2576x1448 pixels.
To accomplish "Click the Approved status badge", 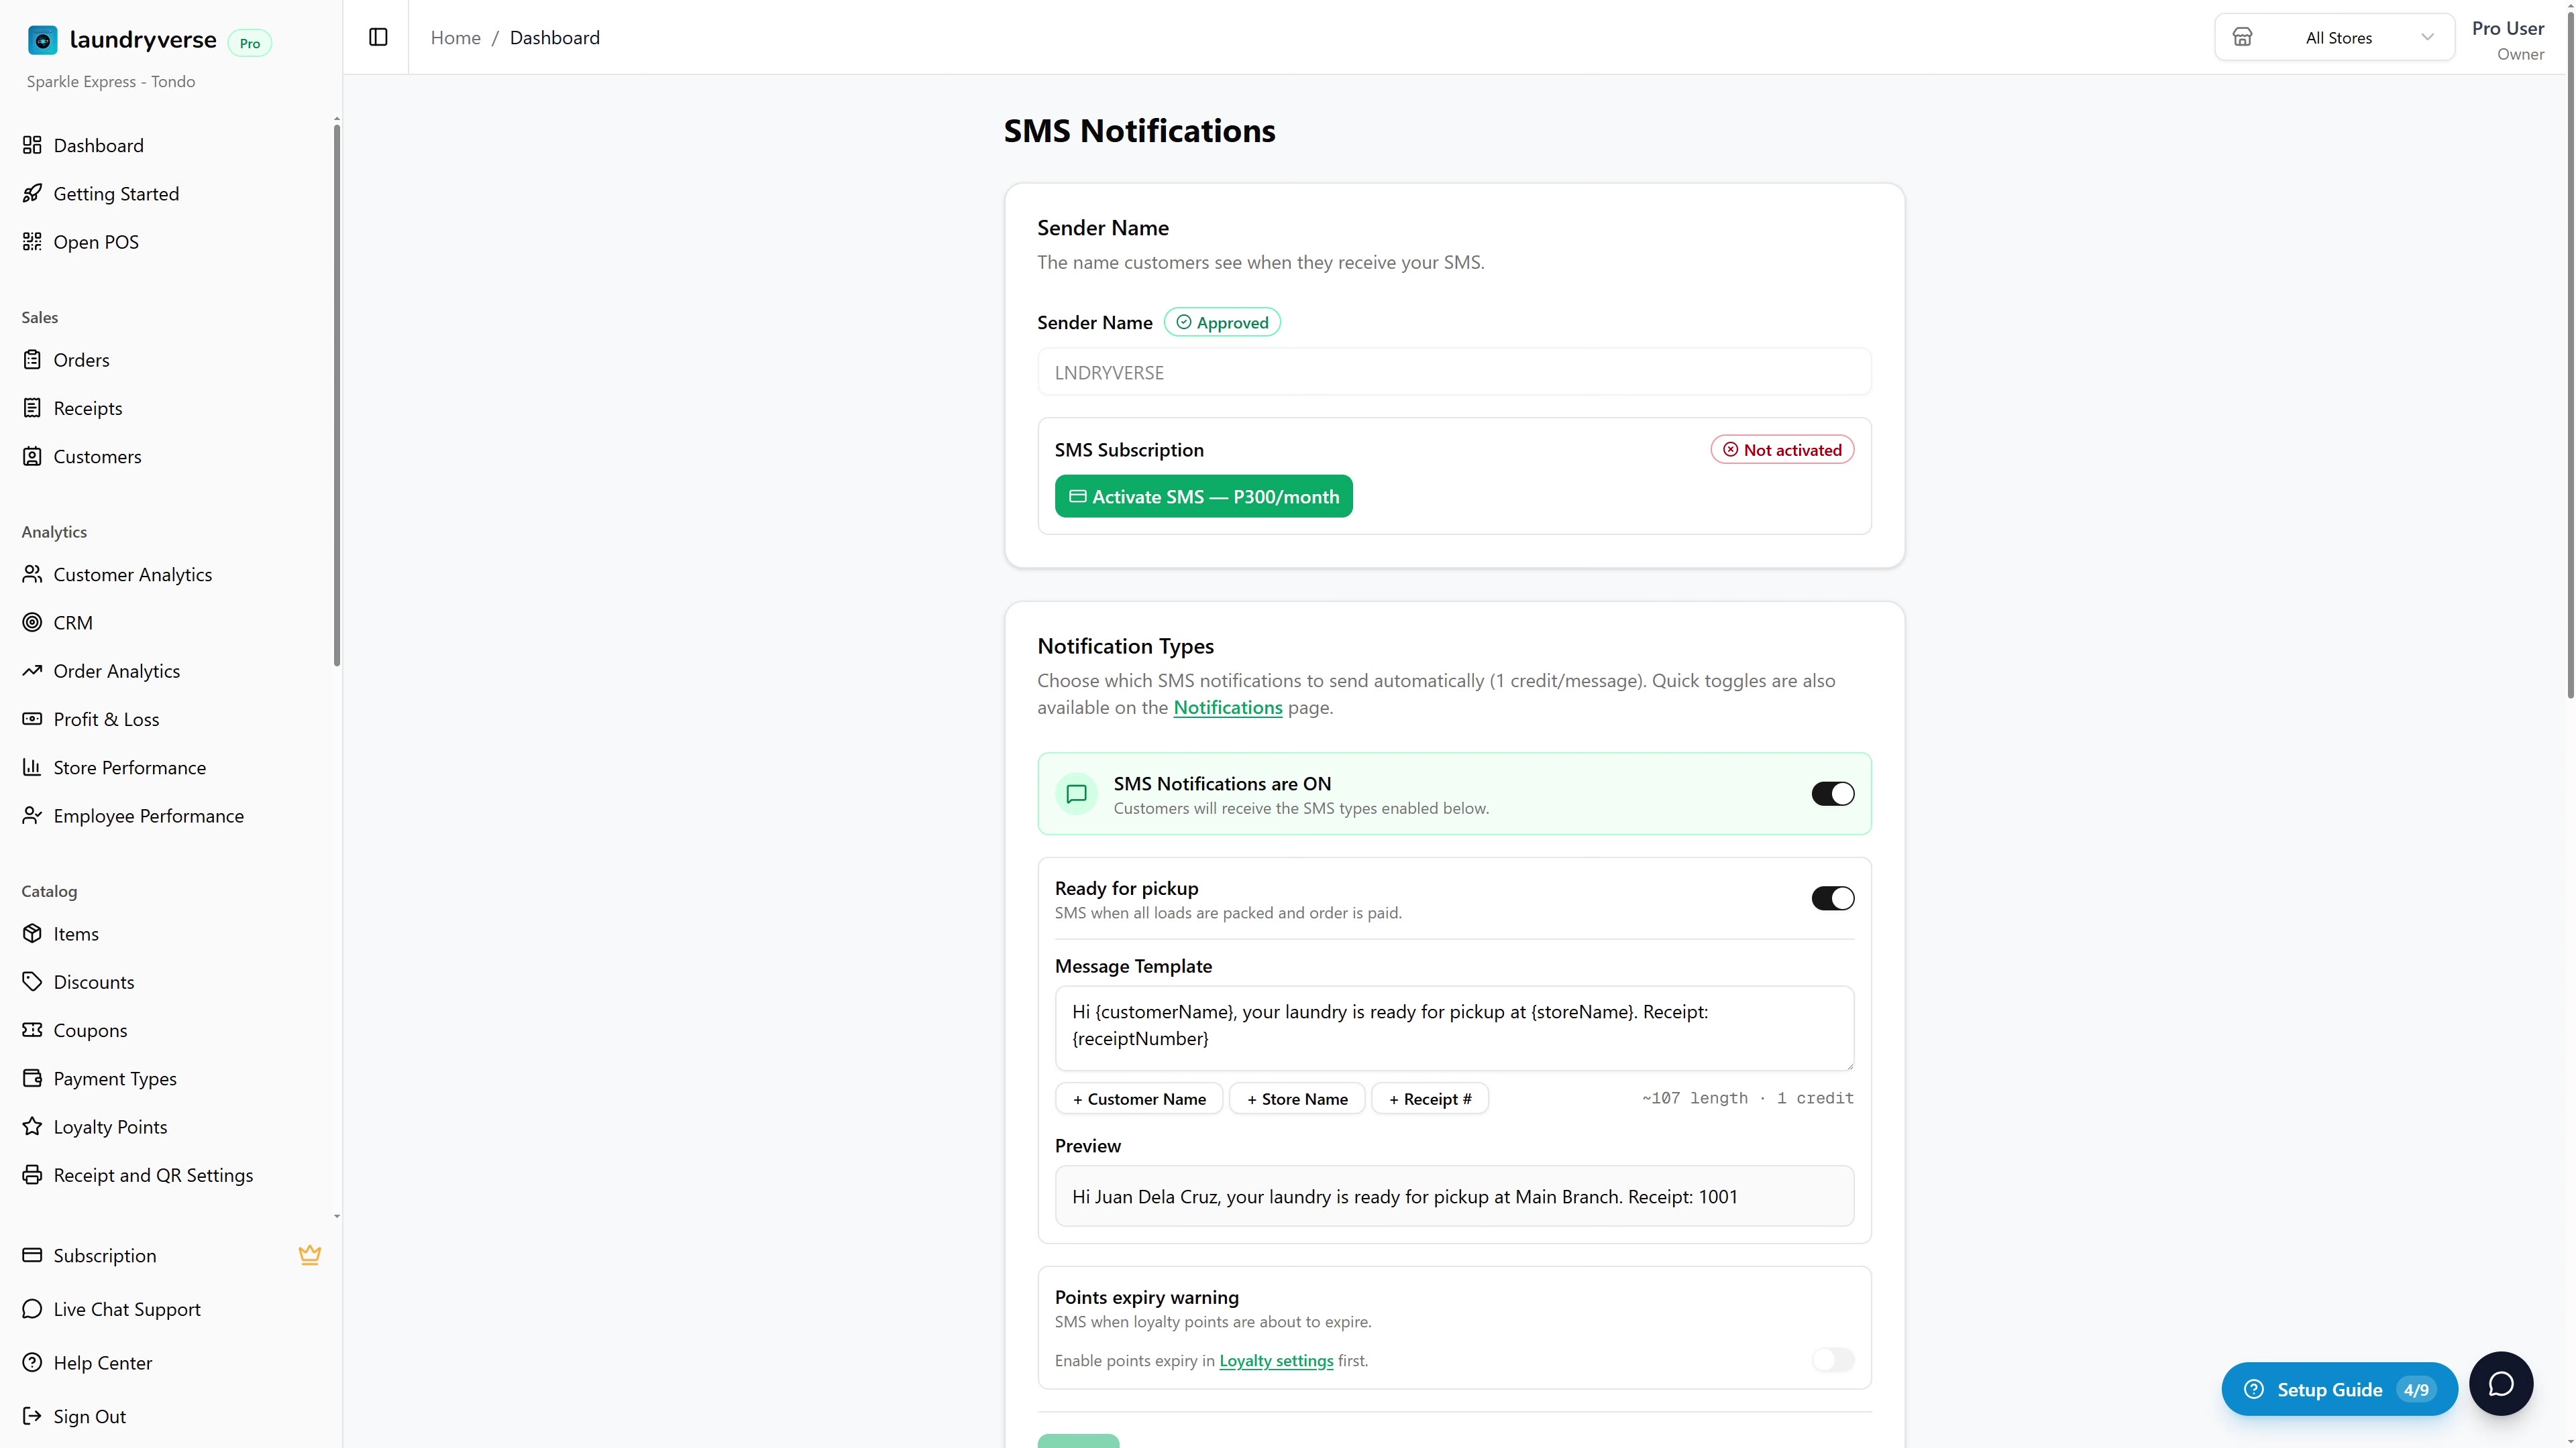I will pos(1222,322).
